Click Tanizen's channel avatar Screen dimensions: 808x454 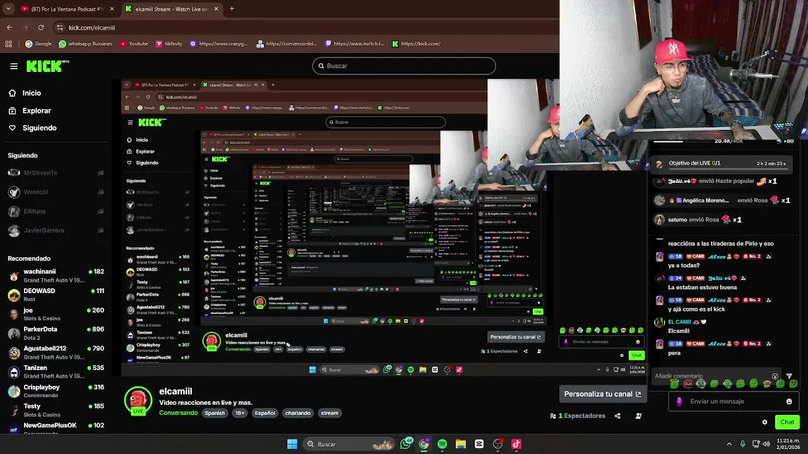(14, 372)
